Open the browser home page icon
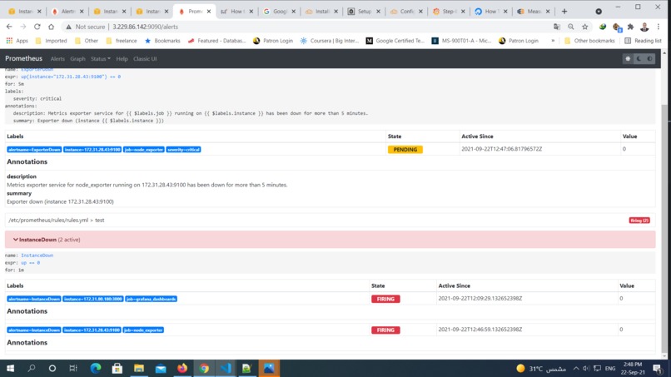 51,27
